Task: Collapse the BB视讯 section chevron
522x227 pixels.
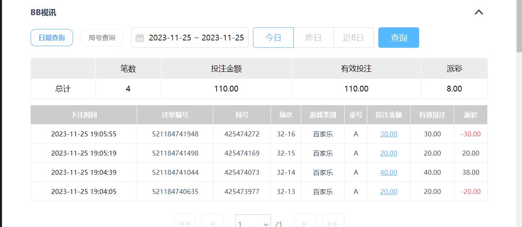Action: pos(479,12)
